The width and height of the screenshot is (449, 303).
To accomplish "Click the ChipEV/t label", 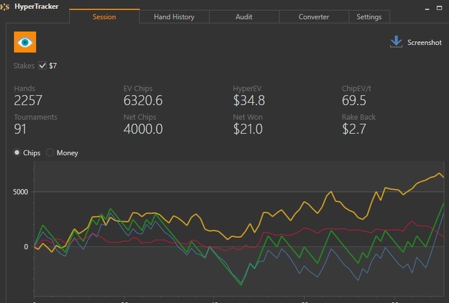I will click(x=356, y=89).
